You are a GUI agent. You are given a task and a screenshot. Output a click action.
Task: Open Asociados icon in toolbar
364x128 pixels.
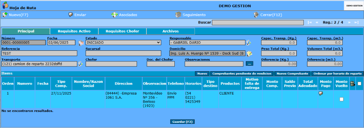point(115,15)
